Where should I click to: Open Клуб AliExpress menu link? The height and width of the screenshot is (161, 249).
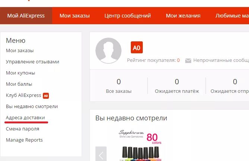coord(23,95)
